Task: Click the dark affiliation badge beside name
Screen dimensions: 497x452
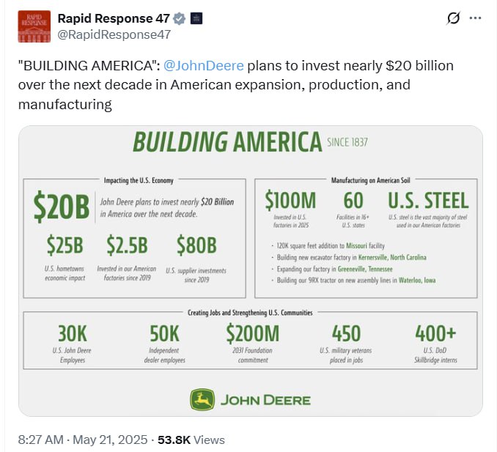Action: point(196,18)
